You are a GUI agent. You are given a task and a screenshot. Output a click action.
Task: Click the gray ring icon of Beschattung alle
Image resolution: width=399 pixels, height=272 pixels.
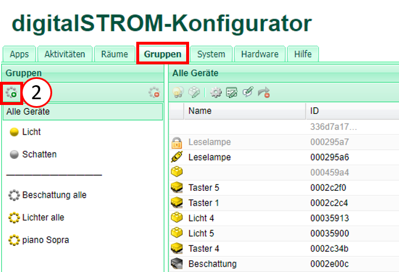14,195
